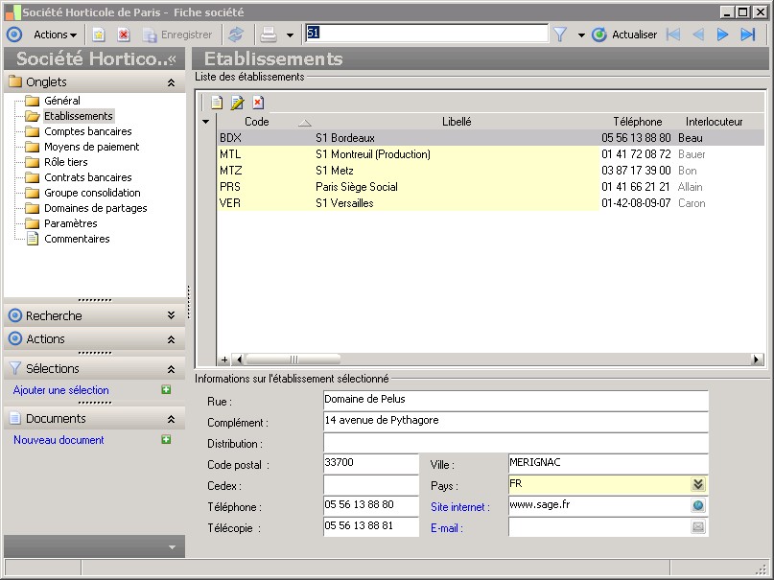
Task: Select the Contrats bancaires item
Action: point(88,177)
